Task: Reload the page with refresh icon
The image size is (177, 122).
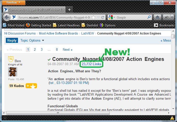Action: [103, 18]
